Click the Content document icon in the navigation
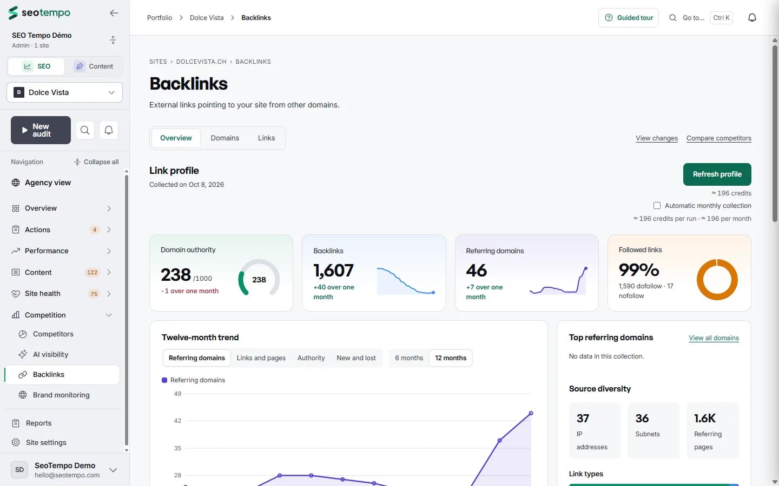Viewport: 779px width, 486px height. click(x=16, y=272)
